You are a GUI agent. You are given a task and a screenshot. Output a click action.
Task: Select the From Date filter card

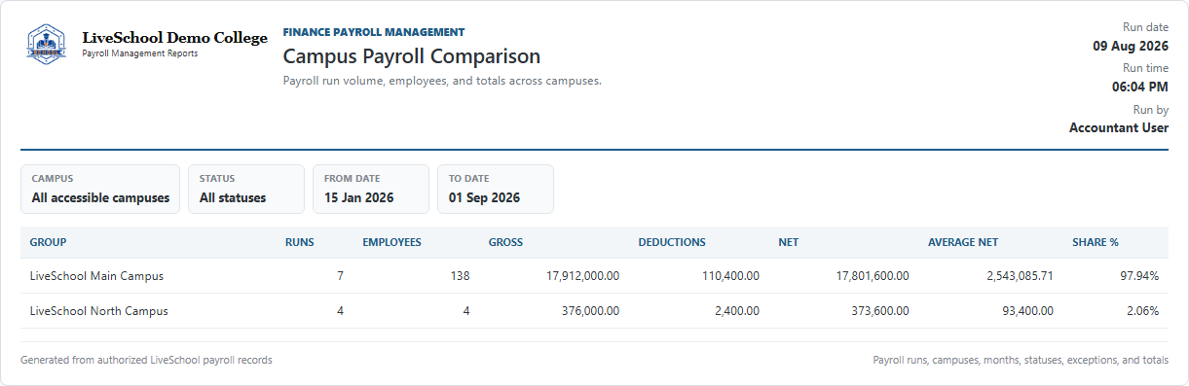coord(371,189)
